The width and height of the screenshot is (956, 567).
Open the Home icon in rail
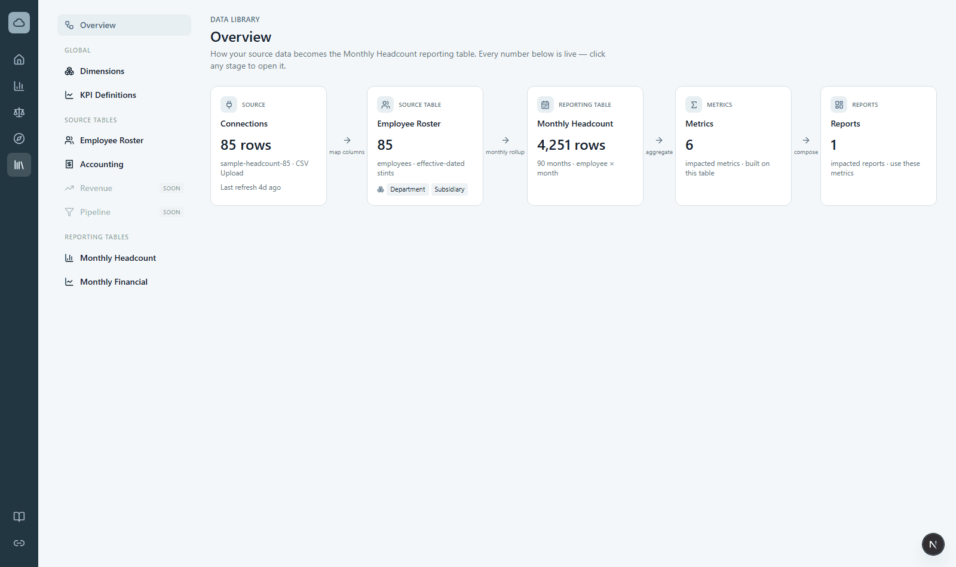(x=19, y=60)
